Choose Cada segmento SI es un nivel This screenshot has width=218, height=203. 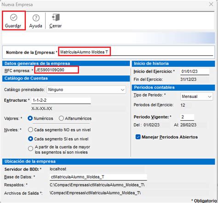pos(30,139)
